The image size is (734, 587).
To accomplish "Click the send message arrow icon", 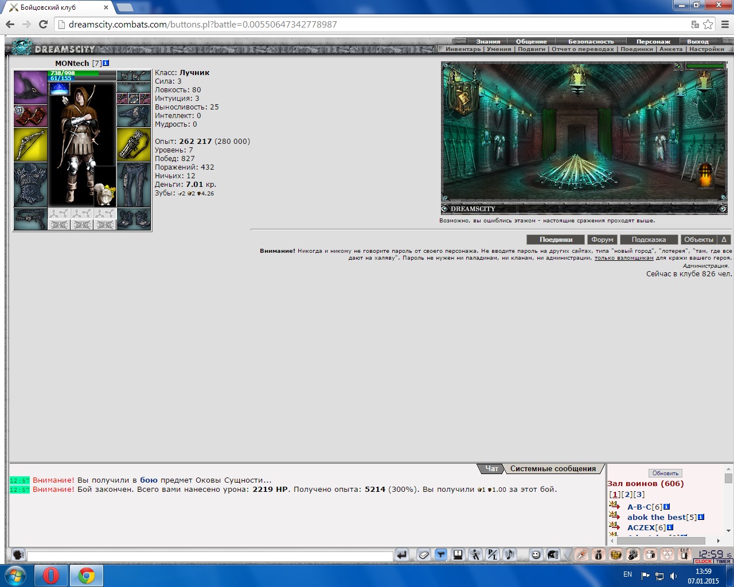I will (402, 554).
